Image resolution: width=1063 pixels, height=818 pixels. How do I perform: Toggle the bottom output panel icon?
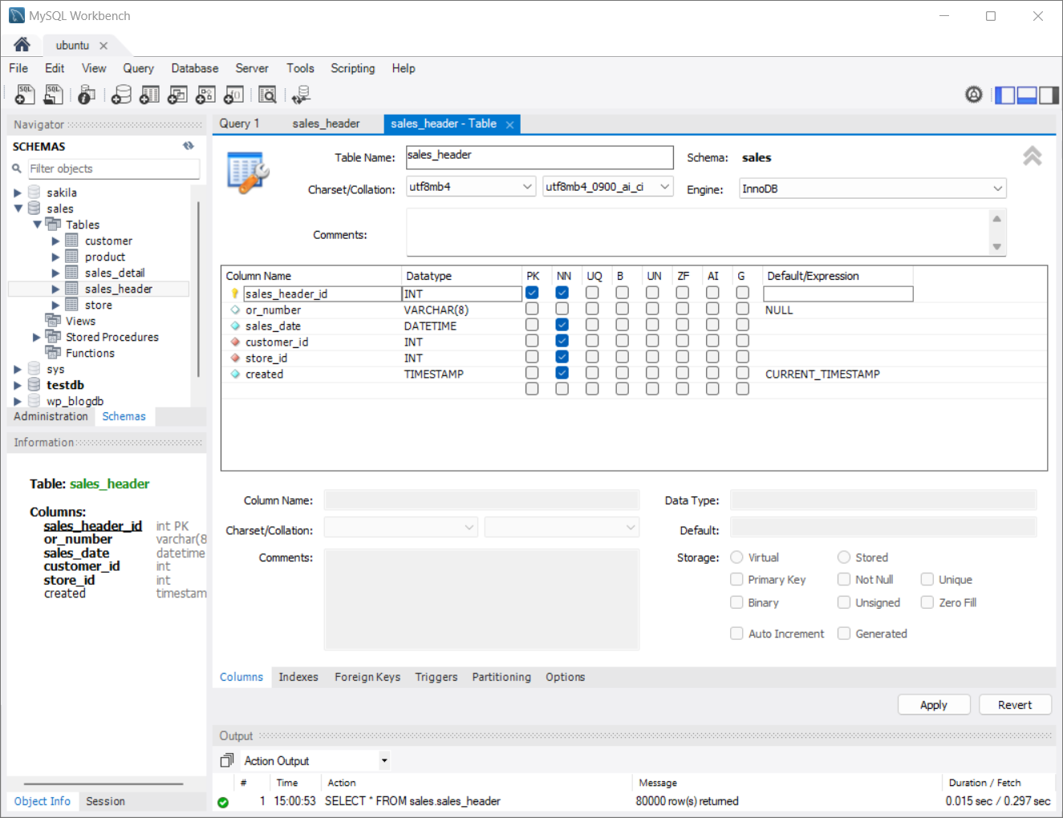(1027, 95)
